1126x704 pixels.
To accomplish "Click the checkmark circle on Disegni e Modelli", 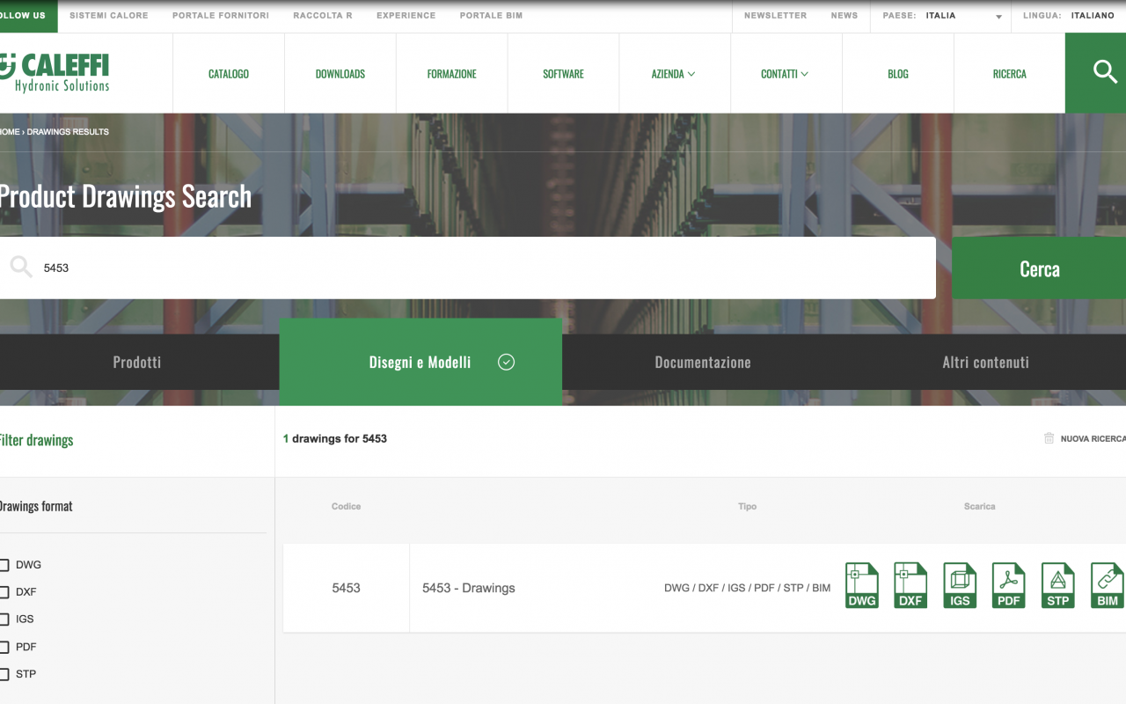I will pos(506,362).
